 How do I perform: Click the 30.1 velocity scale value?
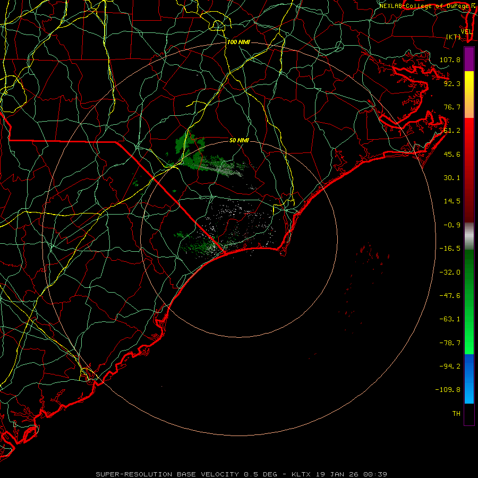[452, 178]
